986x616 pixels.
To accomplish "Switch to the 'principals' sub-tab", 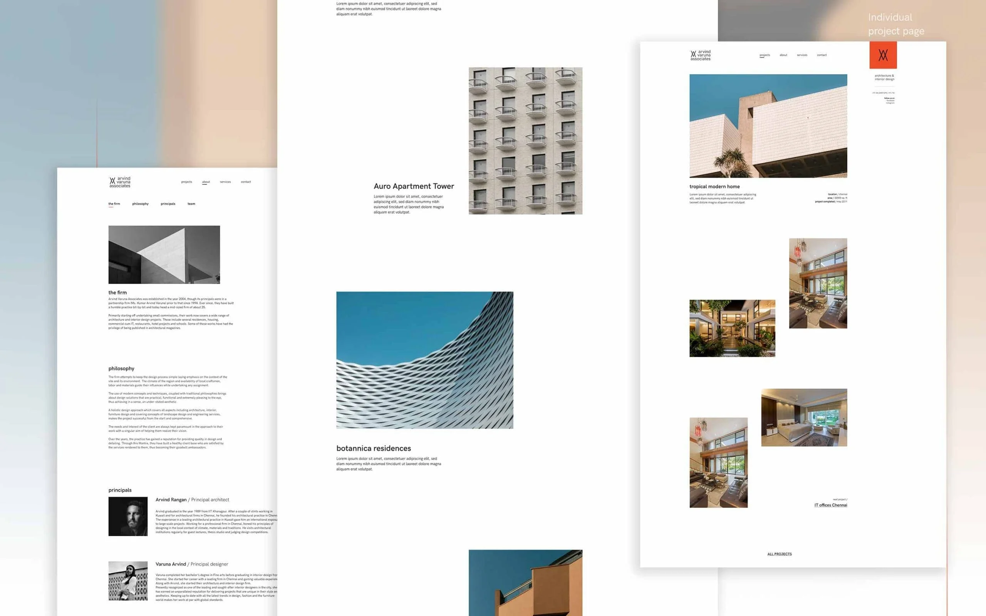I will click(168, 204).
